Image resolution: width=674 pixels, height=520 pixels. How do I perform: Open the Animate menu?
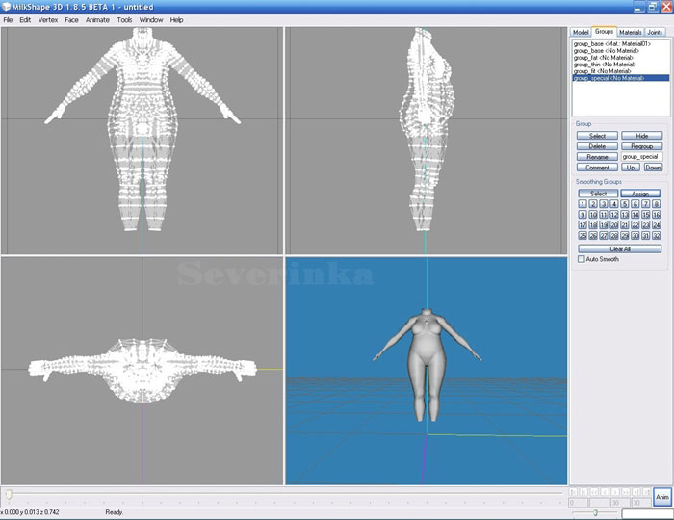click(97, 19)
